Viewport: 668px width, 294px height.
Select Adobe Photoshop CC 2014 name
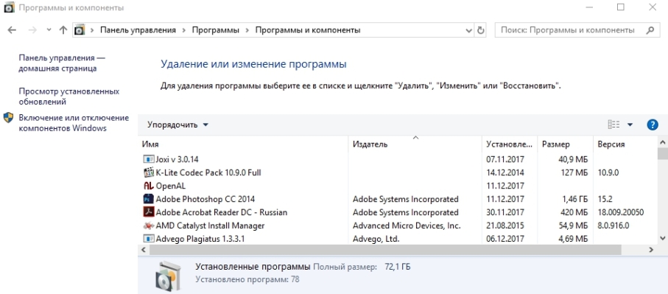pyautogui.click(x=205, y=199)
